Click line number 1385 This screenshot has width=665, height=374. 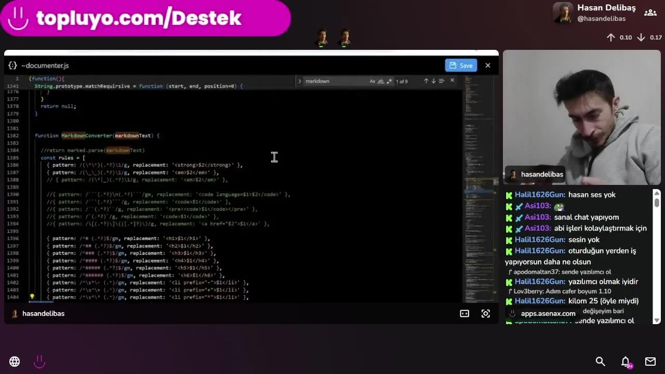point(12,158)
